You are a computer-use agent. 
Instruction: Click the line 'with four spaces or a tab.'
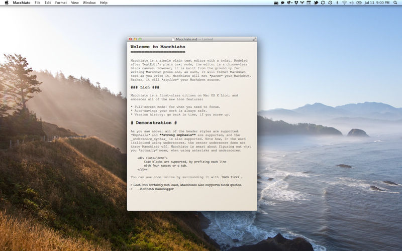[x=166, y=166]
